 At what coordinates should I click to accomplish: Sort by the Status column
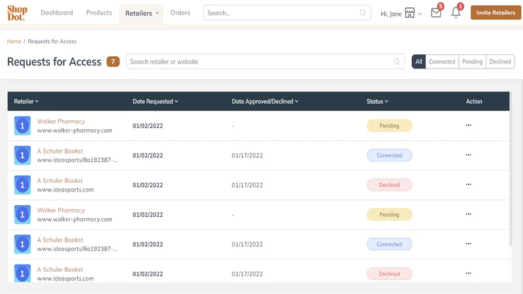377,101
